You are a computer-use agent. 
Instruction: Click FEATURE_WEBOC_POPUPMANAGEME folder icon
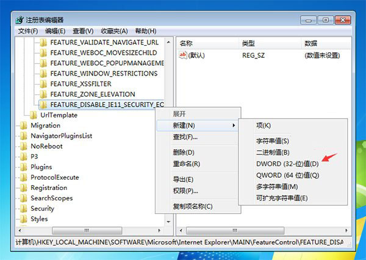click(43, 63)
